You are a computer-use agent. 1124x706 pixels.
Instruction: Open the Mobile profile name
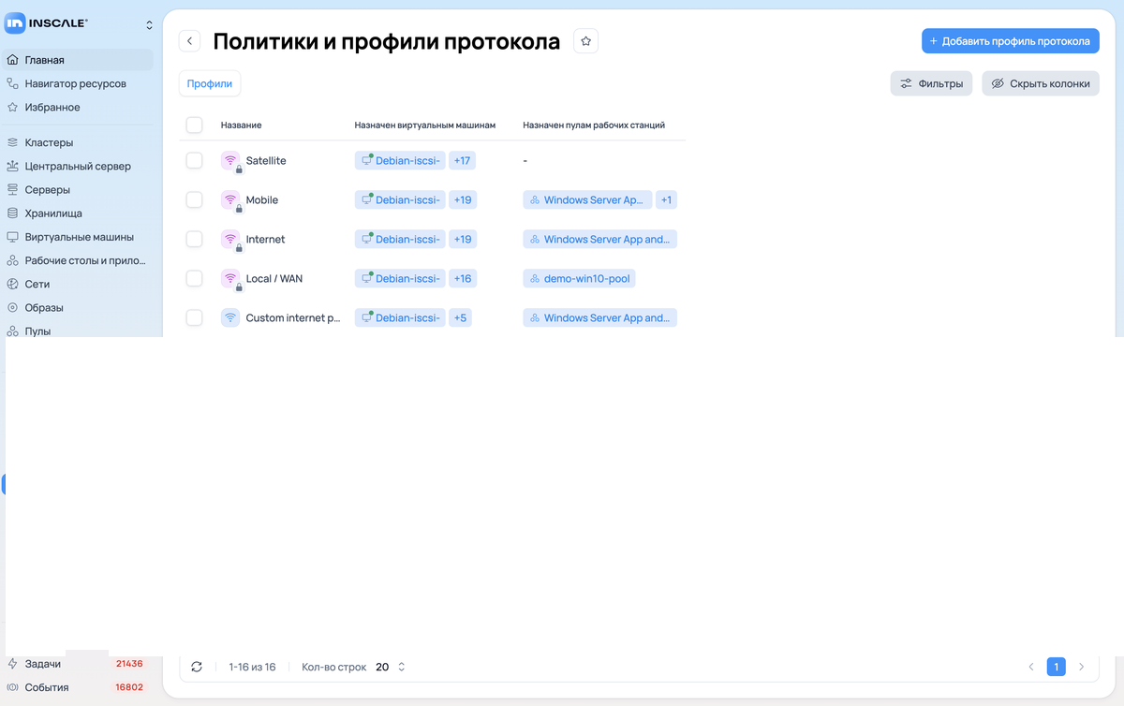coord(262,200)
